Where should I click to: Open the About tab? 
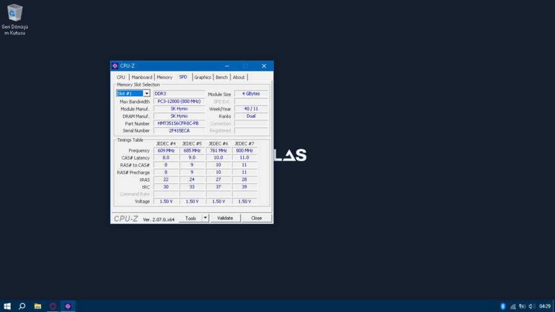pos(239,77)
